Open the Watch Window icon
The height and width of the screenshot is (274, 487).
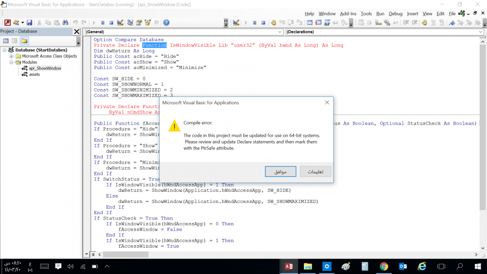(x=327, y=23)
